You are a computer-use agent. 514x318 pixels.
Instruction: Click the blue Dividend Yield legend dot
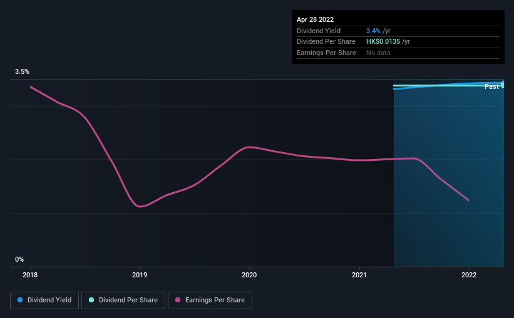point(21,300)
